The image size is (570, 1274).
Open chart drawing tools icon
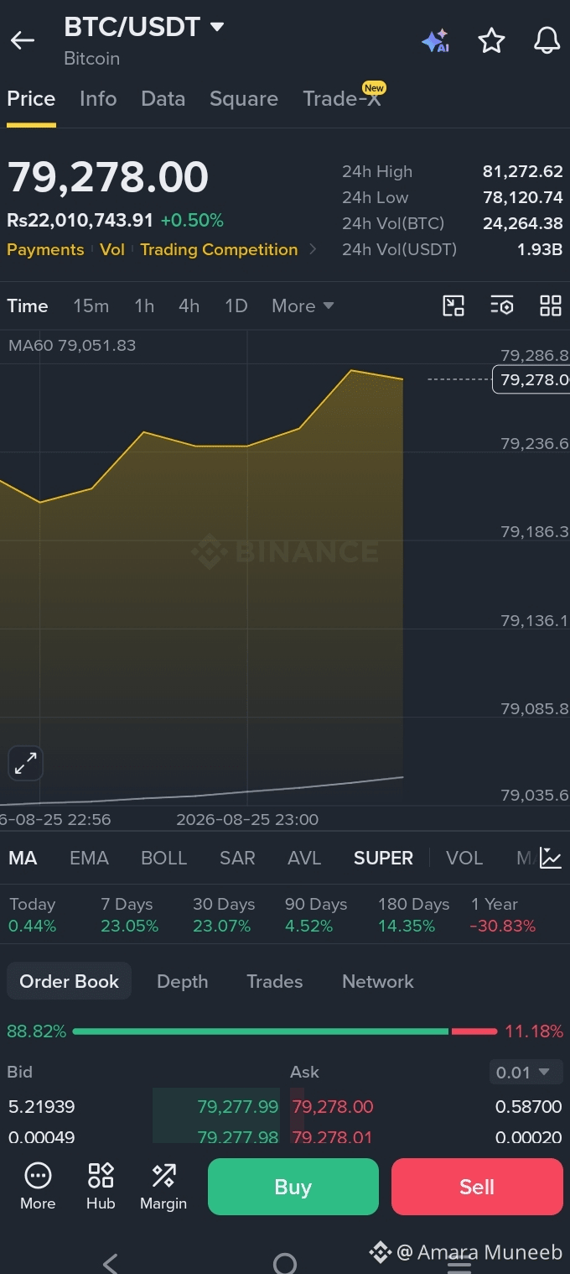(x=453, y=305)
